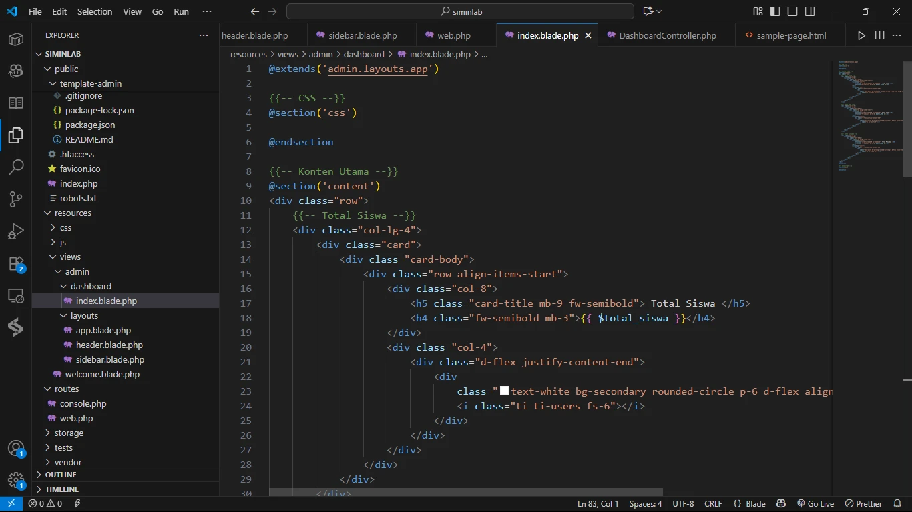Click the Split Editor icon

[x=879, y=35]
